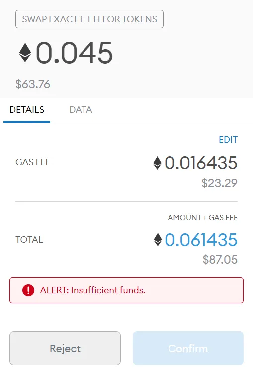
Task: Reject the transaction
Action: [65, 348]
